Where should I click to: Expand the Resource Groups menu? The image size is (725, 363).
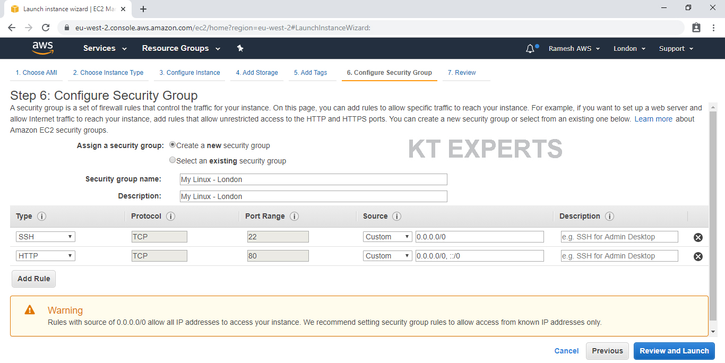tap(180, 48)
